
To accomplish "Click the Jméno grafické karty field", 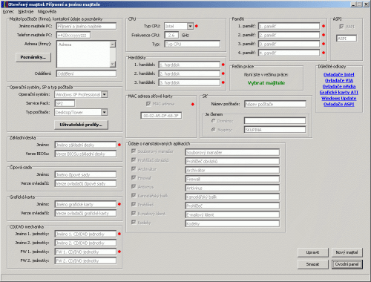I will coord(85,204).
